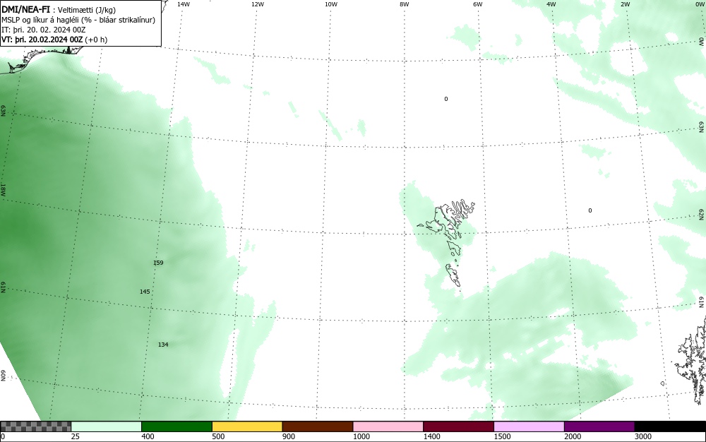Select the brown 900–1000 legend swatch
This screenshot has width=706, height=442.
click(318, 426)
